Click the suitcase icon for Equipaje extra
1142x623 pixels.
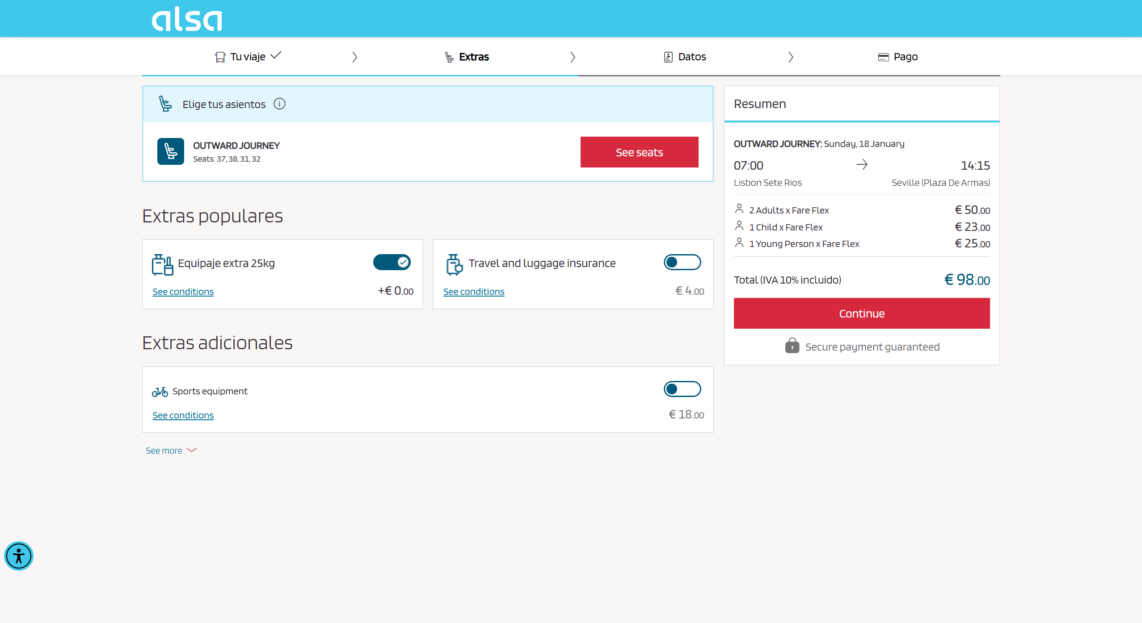point(162,264)
